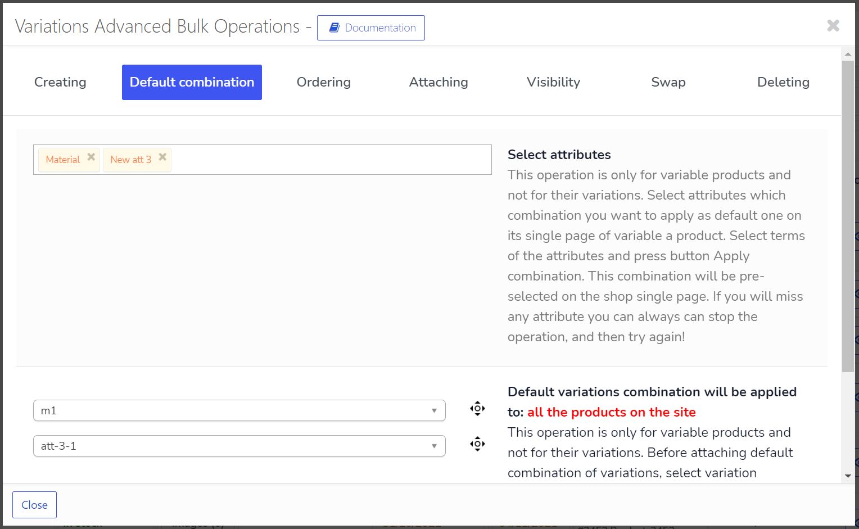
Task: Click the move handle beside att-3-1 dropdown
Action: 477,444
